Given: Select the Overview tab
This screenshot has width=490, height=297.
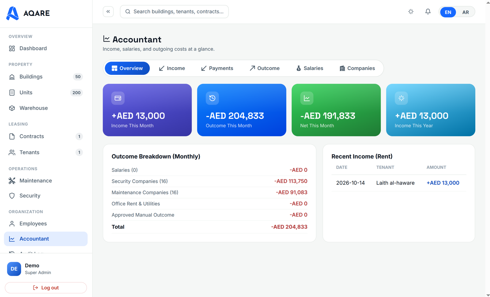Looking at the screenshot, I should [127, 68].
